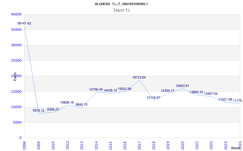
Task: Click data label 15943.91
Action: (183, 86)
